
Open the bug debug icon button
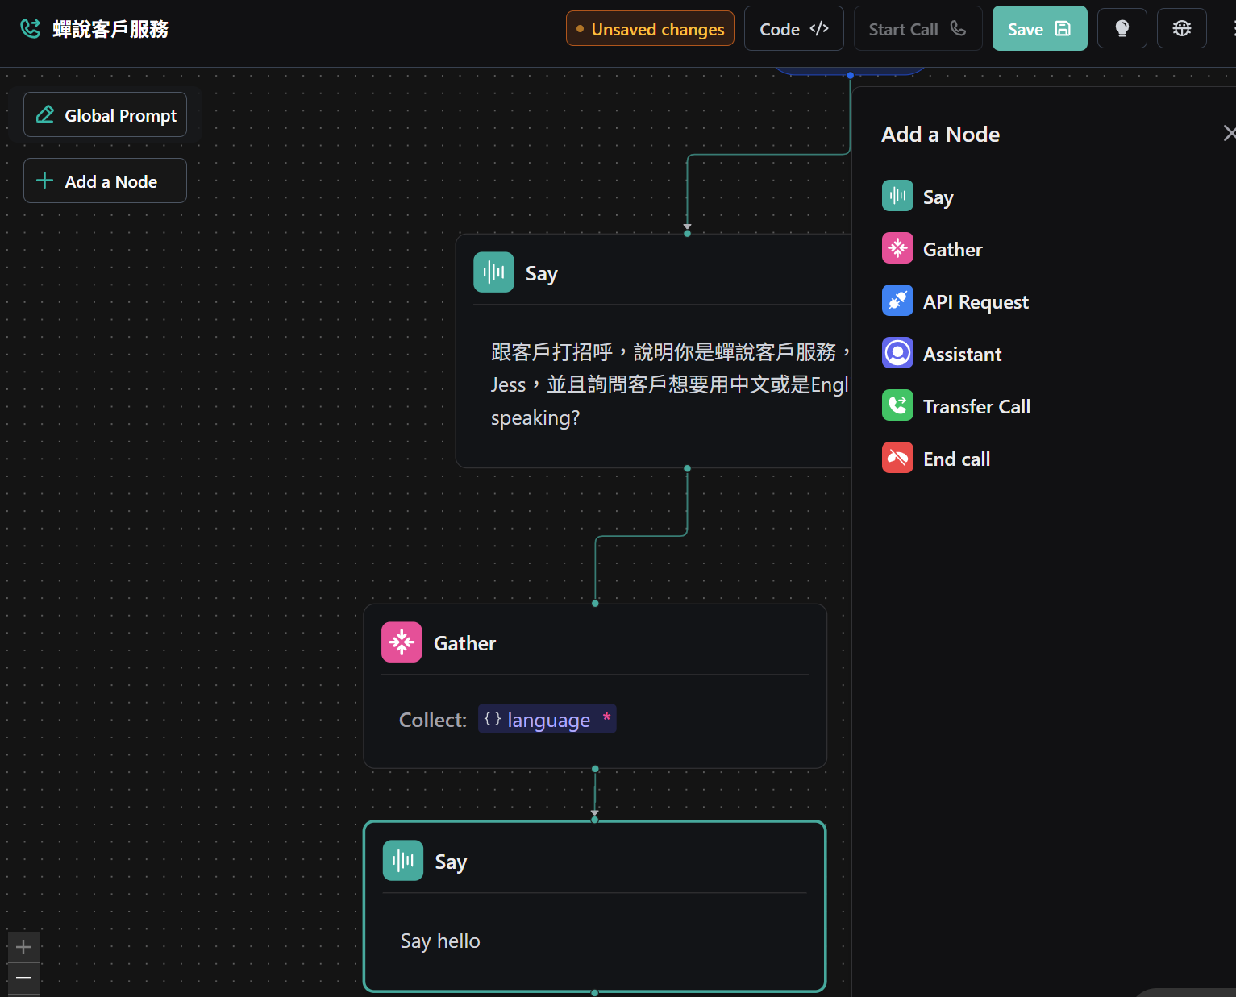tap(1181, 28)
